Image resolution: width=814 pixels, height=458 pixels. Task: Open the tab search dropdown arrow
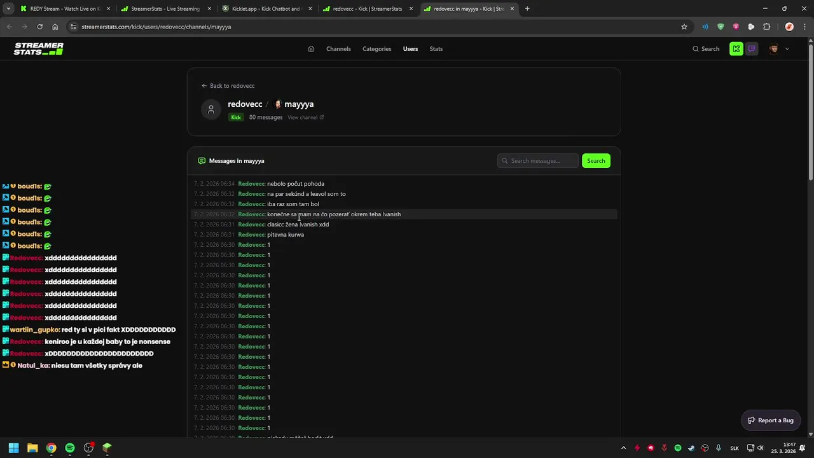(8, 9)
